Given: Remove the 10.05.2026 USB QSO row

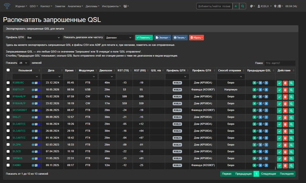Looking at the screenshot, I should tap(285, 90).
